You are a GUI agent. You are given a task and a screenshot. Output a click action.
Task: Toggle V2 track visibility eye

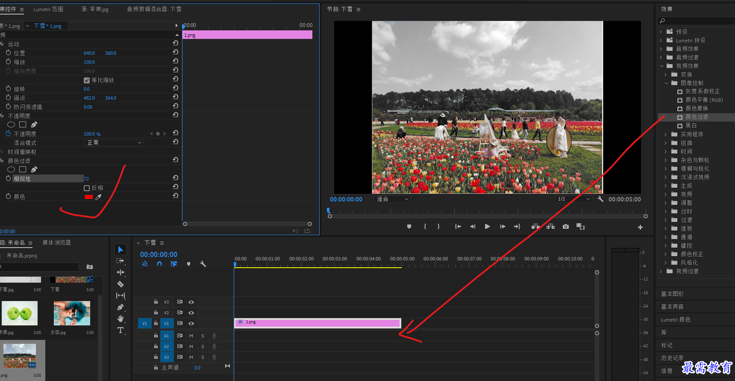191,313
